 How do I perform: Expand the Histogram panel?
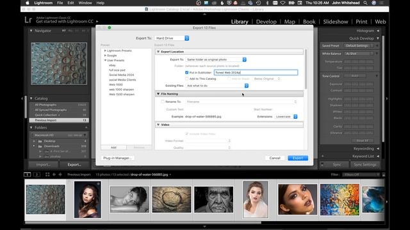(x=378, y=31)
